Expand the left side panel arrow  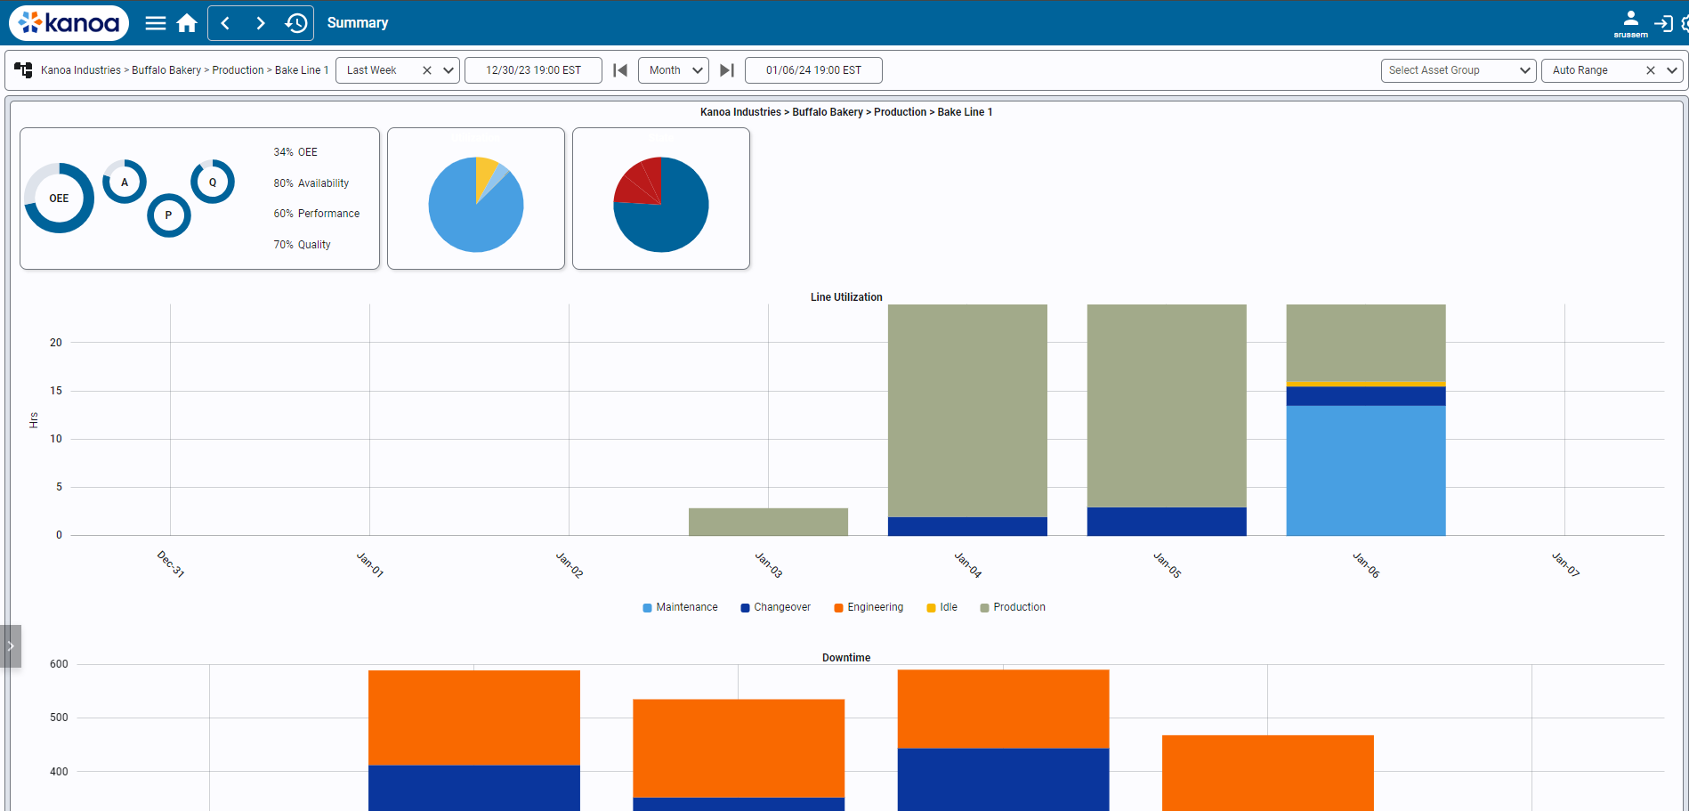coord(11,645)
